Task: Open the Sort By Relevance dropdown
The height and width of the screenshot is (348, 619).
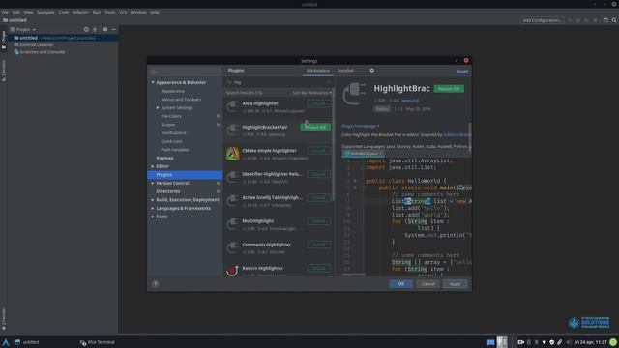Action: coord(311,93)
